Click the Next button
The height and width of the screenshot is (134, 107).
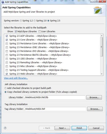62,128
